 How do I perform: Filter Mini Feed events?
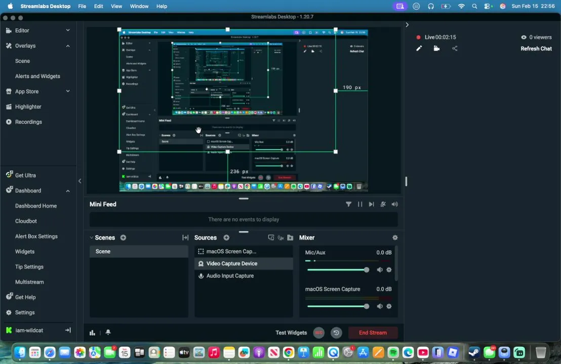(348, 204)
